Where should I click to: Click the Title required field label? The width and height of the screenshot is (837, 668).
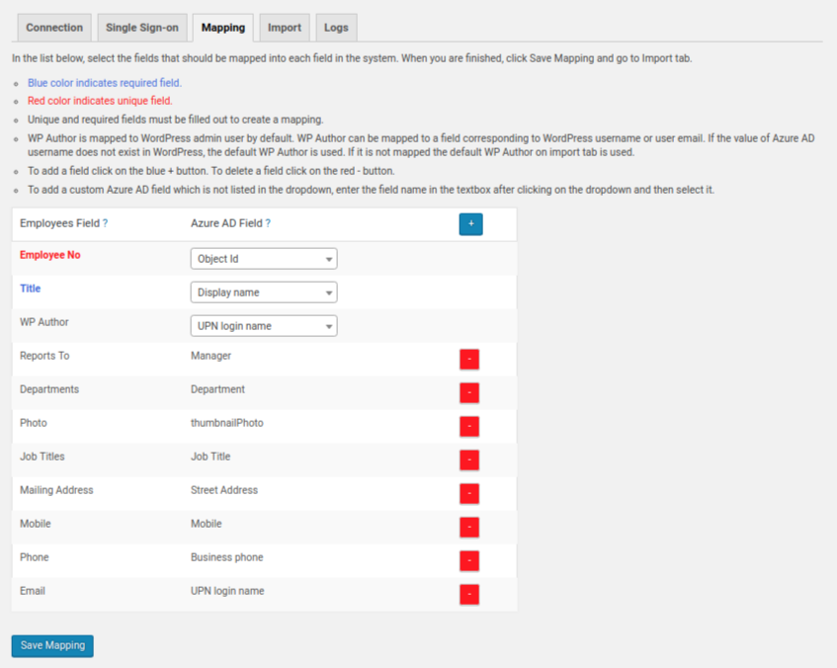[31, 289]
